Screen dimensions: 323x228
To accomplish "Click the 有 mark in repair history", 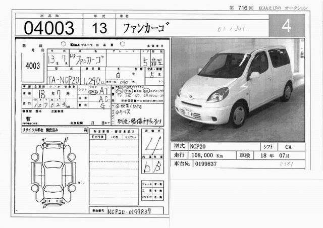I will click(x=28, y=119).
